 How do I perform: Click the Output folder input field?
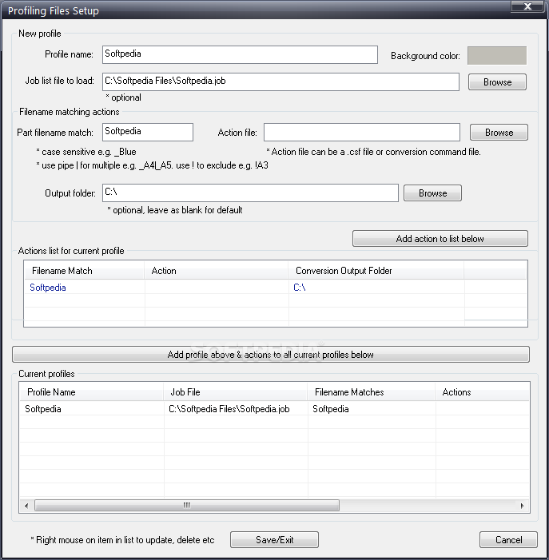[250, 193]
